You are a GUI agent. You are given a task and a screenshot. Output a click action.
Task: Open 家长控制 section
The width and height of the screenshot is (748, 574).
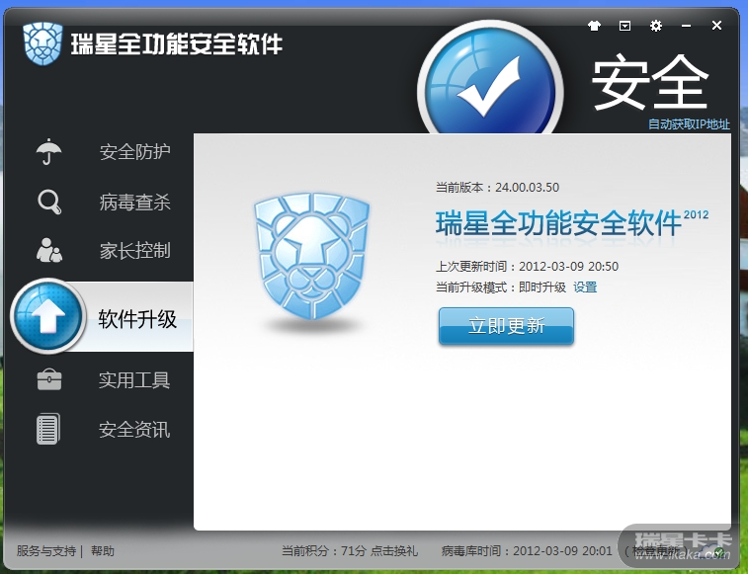[134, 251]
